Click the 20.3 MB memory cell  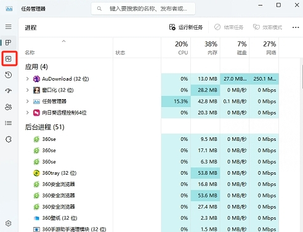pyautogui.click(x=205, y=113)
